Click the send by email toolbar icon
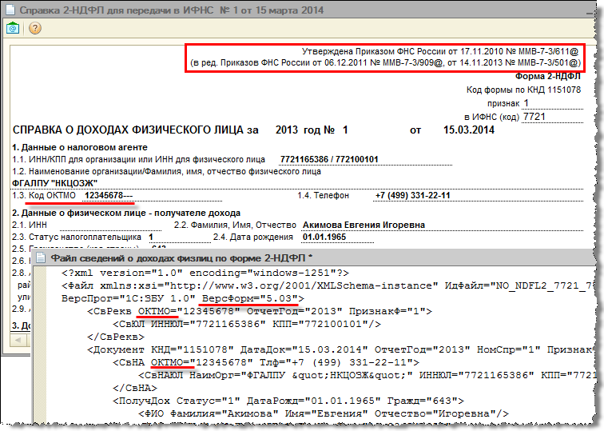 point(13,28)
